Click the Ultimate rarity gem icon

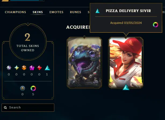9,68
